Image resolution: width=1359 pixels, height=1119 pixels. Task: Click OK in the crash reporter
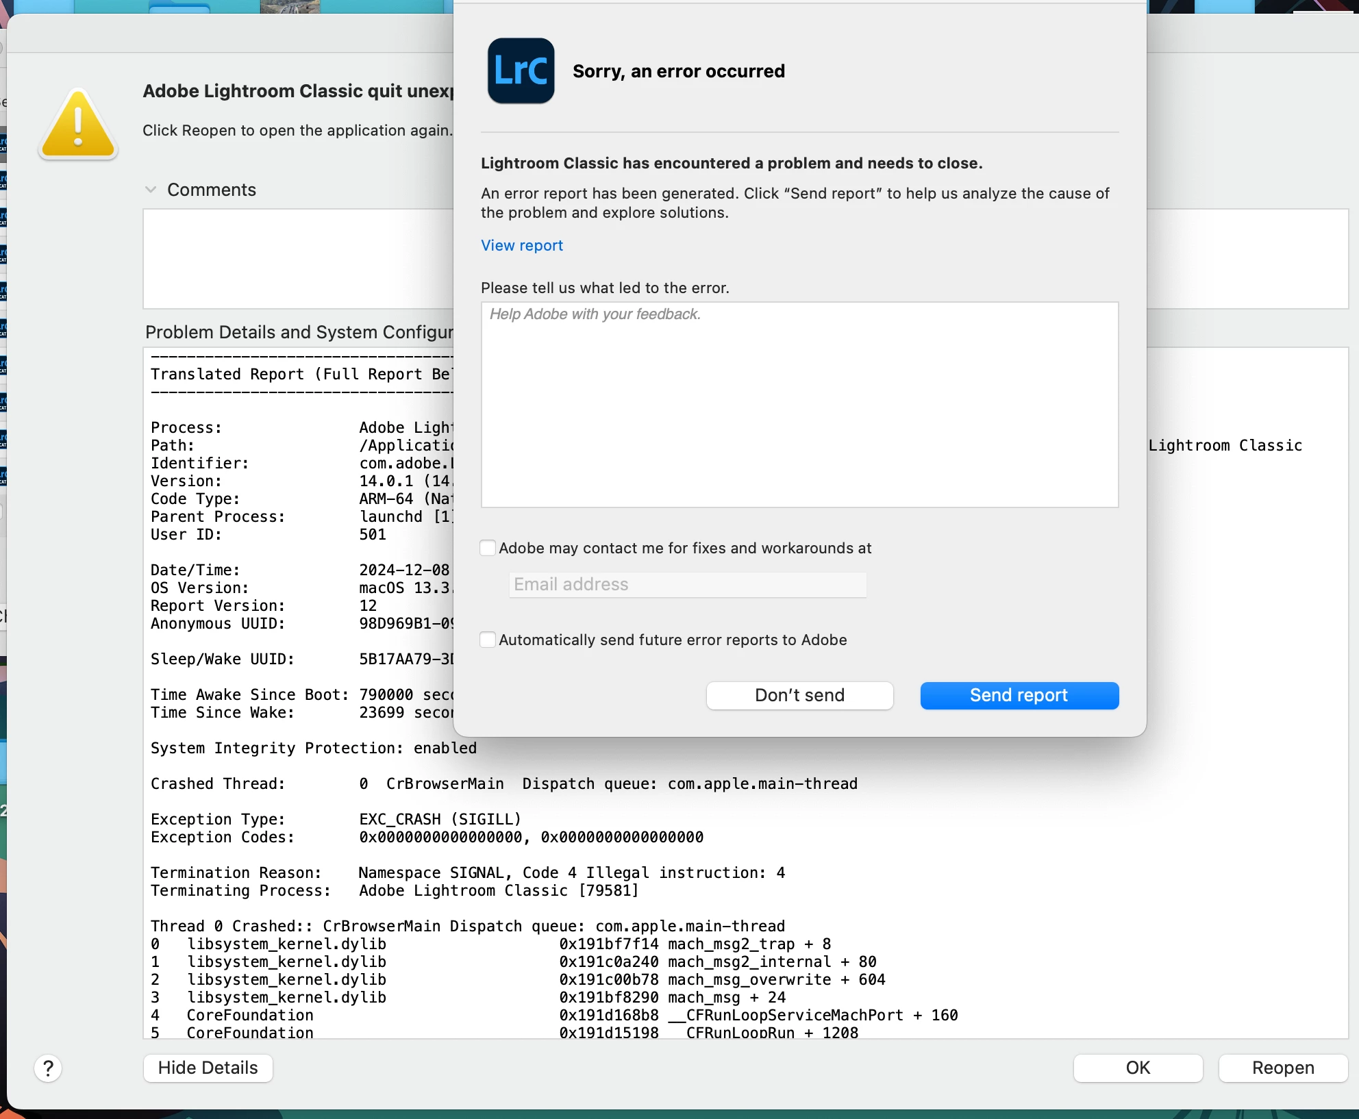[x=1137, y=1068]
